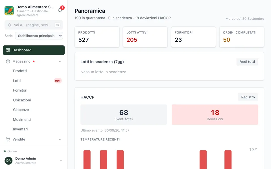
Task: Focus the Vai a... search field
Action: coord(34,25)
